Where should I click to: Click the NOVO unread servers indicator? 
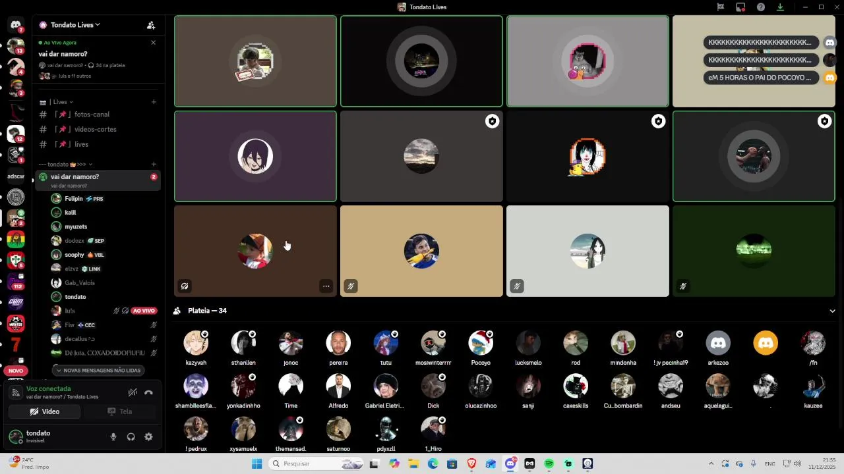(x=16, y=371)
